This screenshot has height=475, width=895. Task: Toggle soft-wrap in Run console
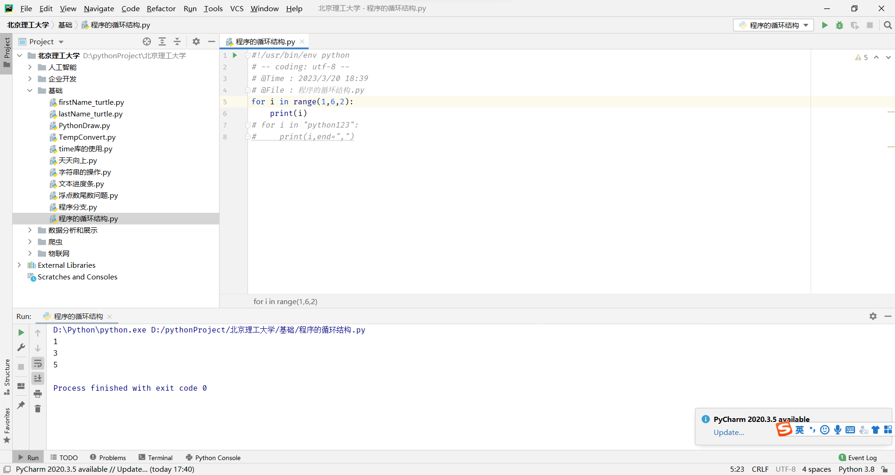coord(38,363)
